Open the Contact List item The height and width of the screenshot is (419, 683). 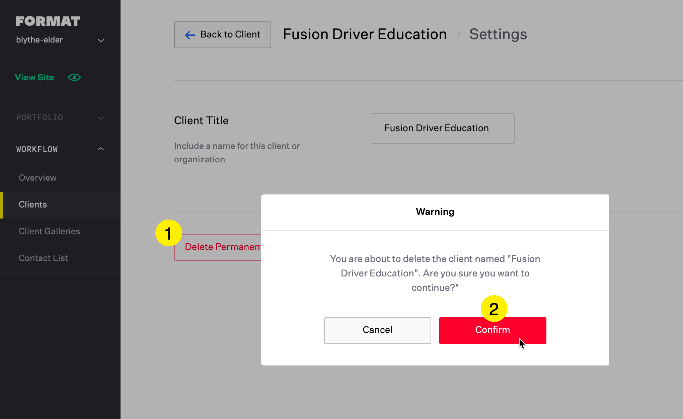click(x=43, y=258)
